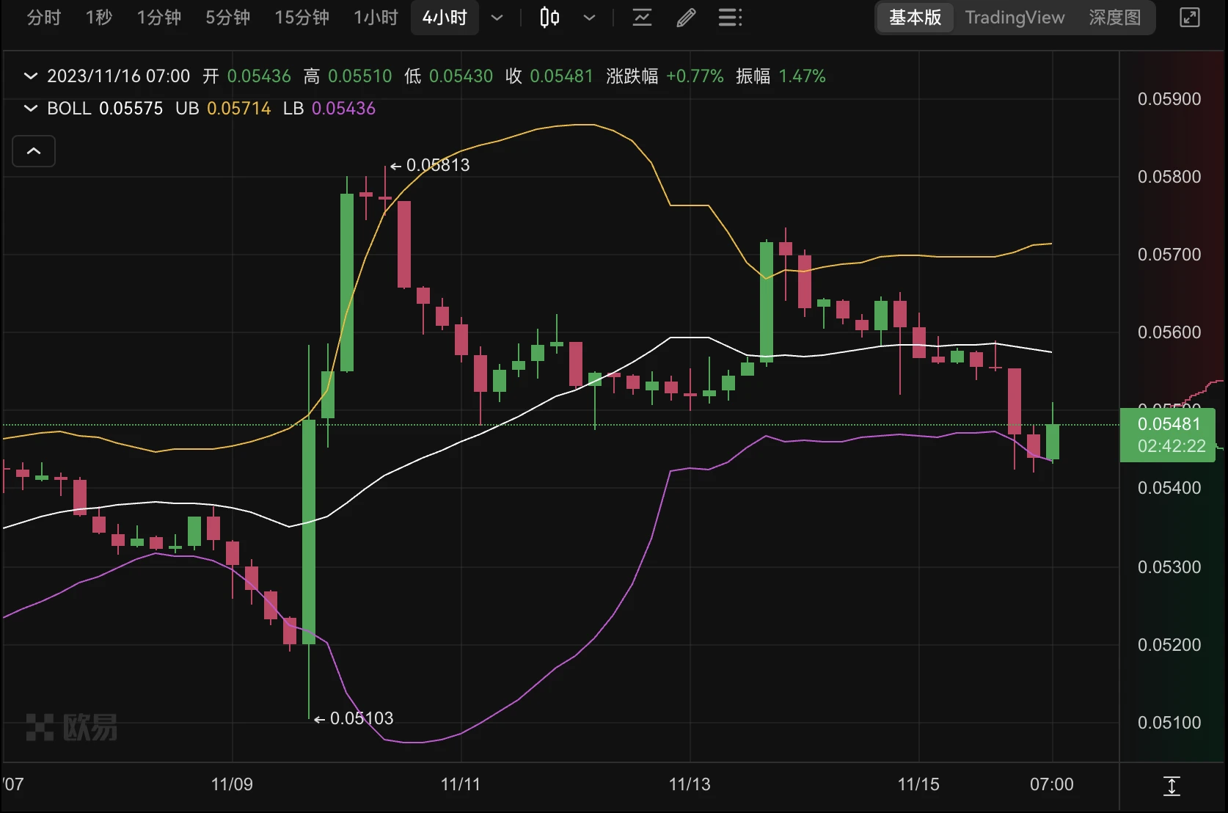Click the indicator overlay line icon
The width and height of the screenshot is (1228, 813).
pos(642,18)
